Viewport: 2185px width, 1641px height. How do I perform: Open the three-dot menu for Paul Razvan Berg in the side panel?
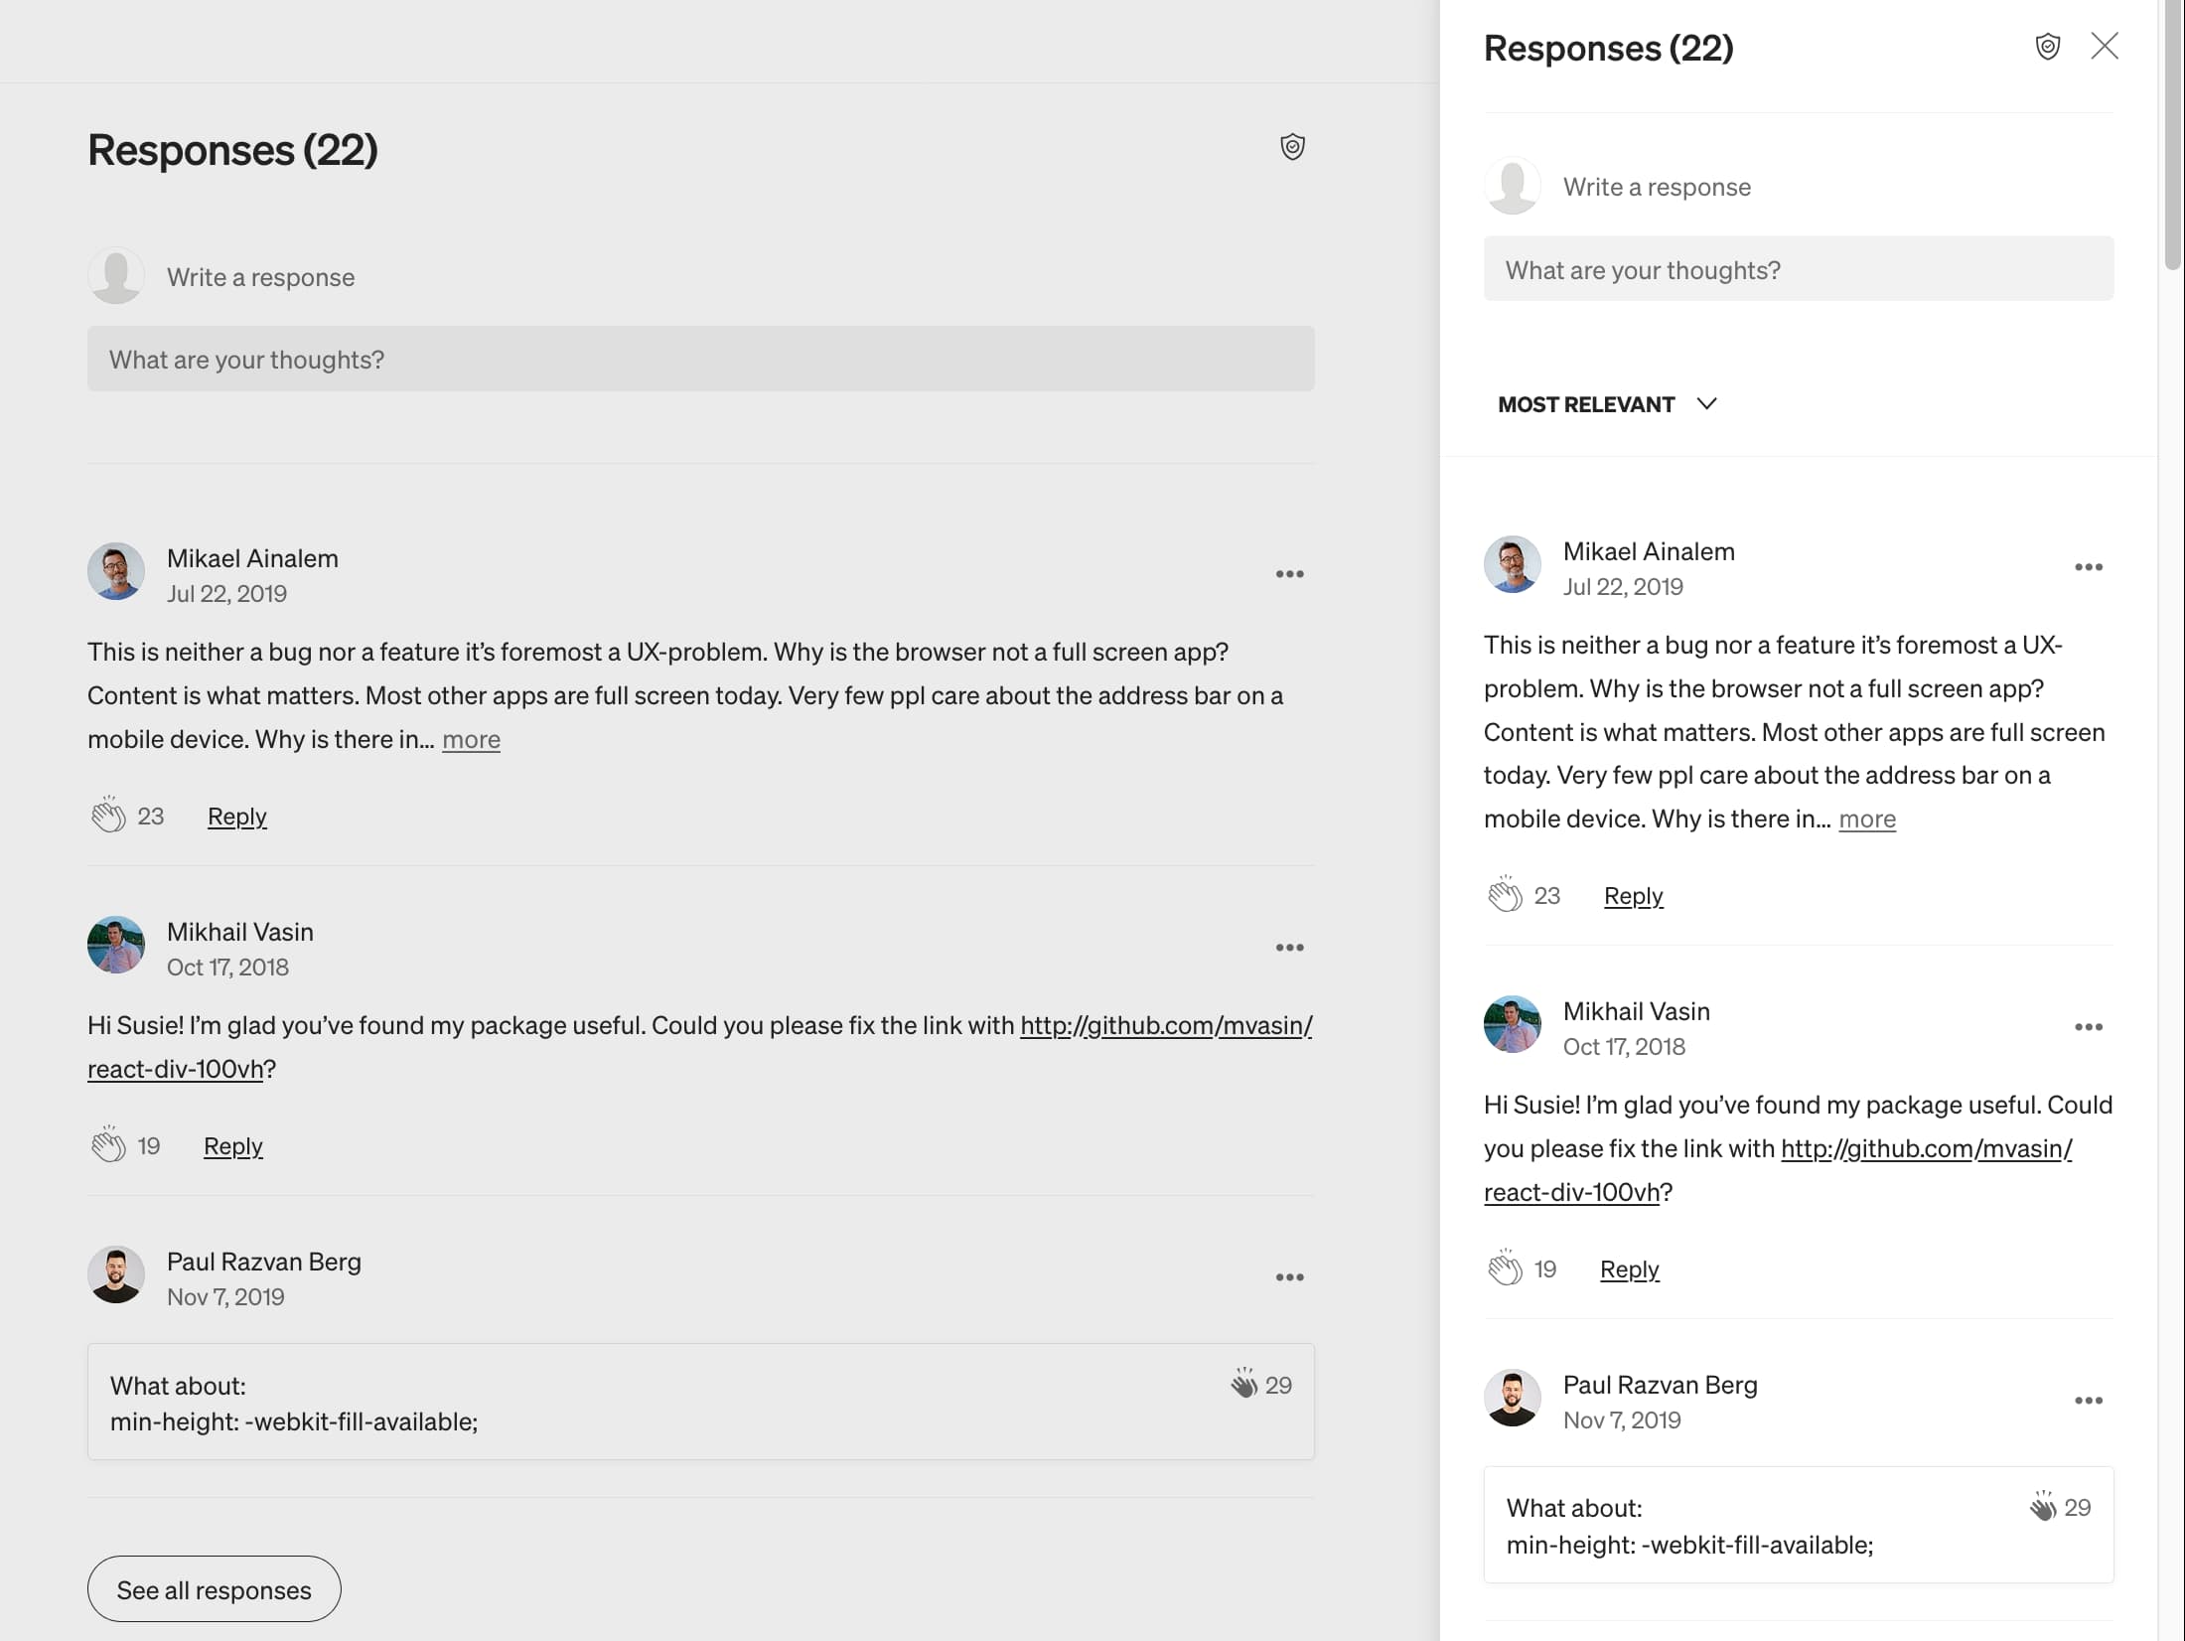point(2089,1401)
